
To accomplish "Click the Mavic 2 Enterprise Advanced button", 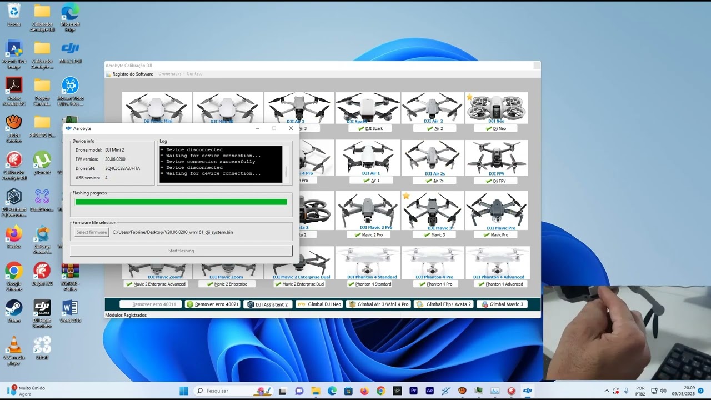I will click(x=156, y=284).
